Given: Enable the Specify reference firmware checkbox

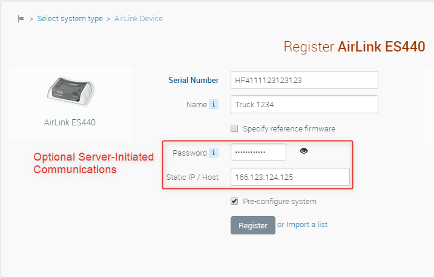Looking at the screenshot, I should point(234,128).
